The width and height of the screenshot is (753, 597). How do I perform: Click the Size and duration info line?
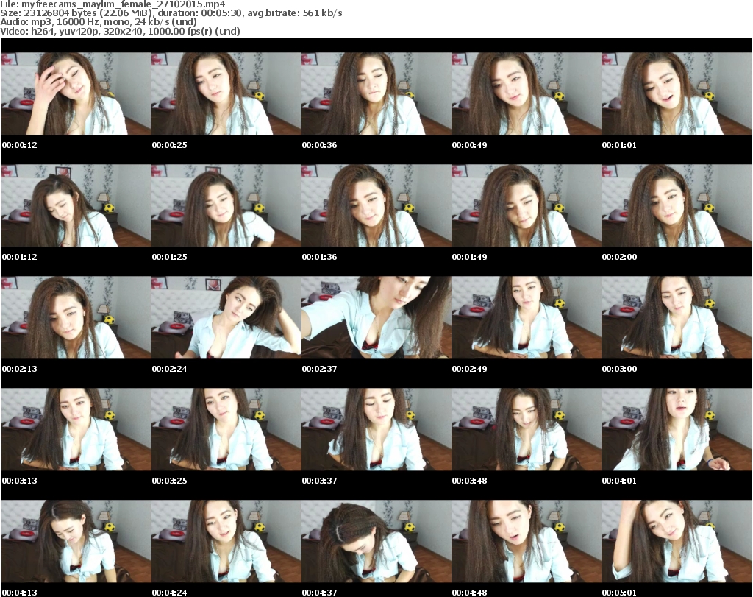(x=171, y=13)
